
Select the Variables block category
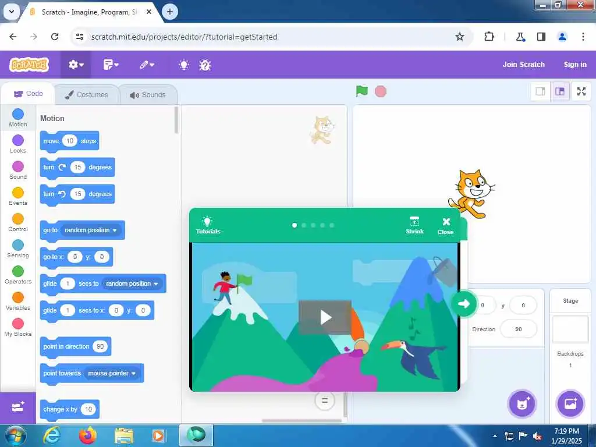click(18, 301)
